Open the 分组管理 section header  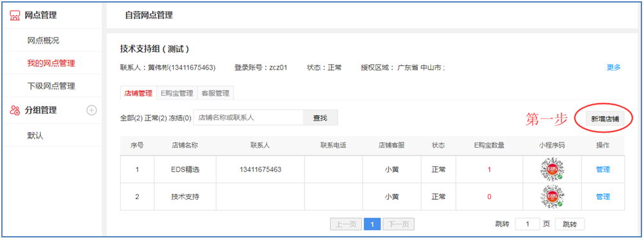pyautogui.click(x=41, y=110)
